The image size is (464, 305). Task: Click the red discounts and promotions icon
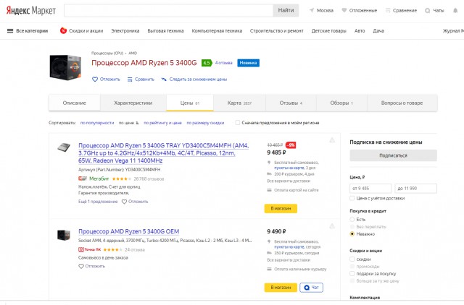(63, 30)
